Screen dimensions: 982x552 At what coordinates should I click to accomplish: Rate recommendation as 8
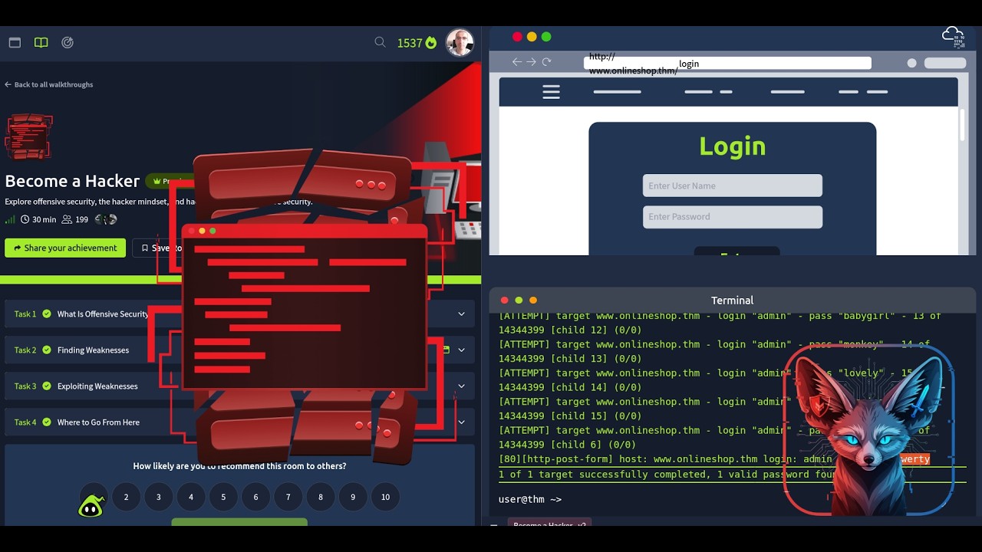pyautogui.click(x=321, y=497)
